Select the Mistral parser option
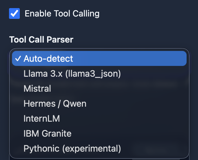Screen dimensions: 198x160 click(37, 89)
